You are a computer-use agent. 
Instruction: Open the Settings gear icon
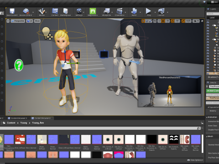pos(79,11)
